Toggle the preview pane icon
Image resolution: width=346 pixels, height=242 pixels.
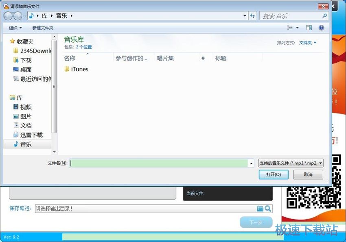pos(309,28)
